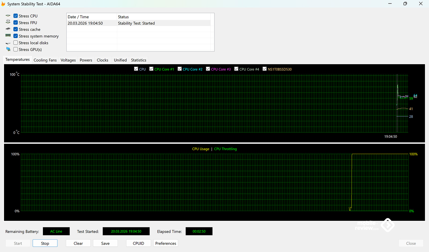Open the Preferences dialog

coord(166,243)
